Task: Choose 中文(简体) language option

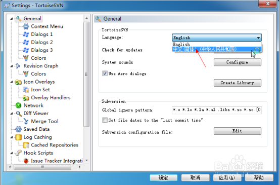Action: point(217,49)
